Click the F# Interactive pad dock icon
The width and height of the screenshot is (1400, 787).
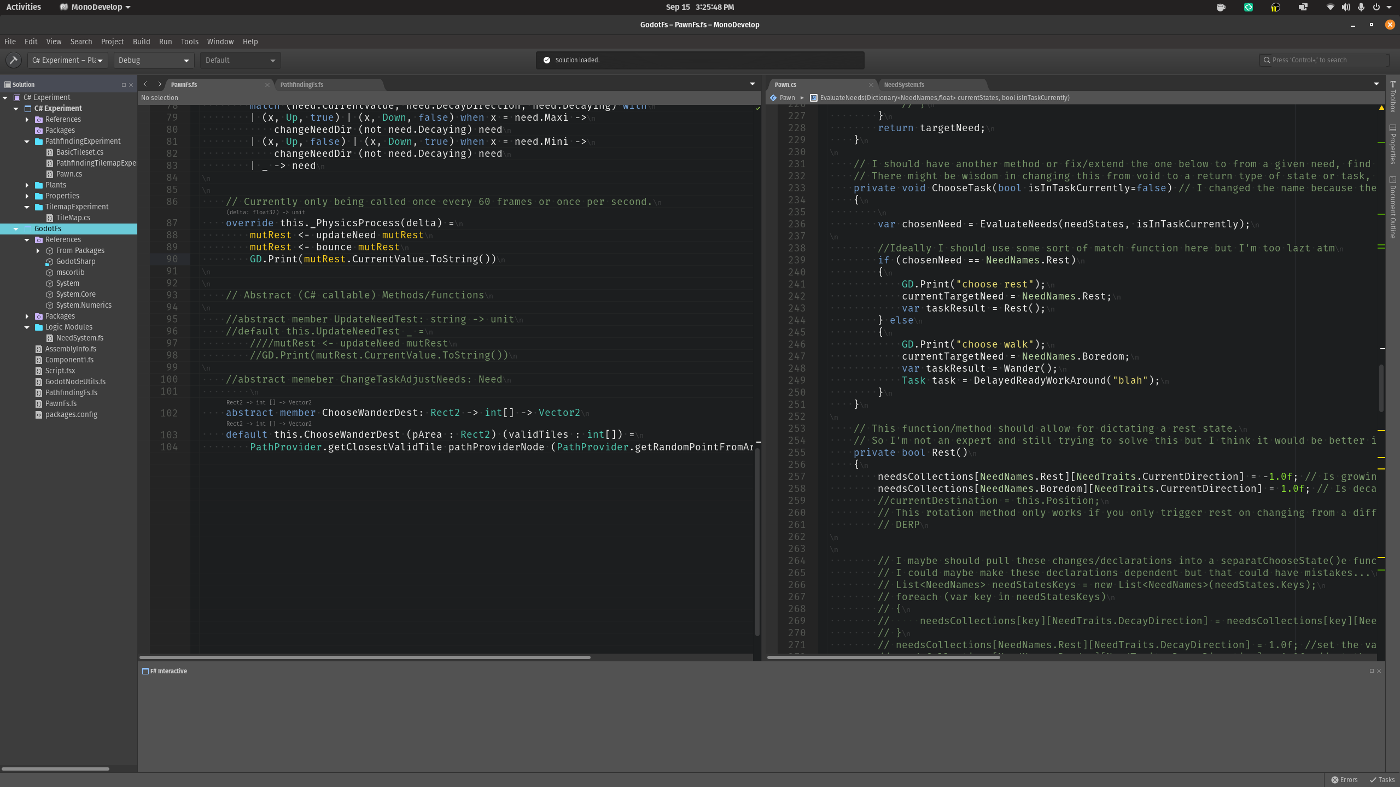(x=1372, y=671)
